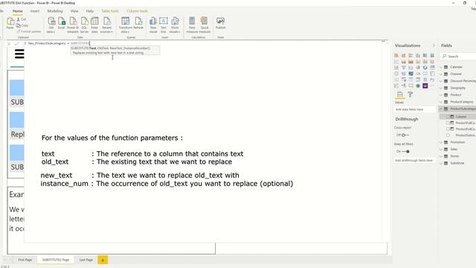476x268 pixels.
Task: Click the Add drillthrough fields here well
Action: click(x=415, y=160)
